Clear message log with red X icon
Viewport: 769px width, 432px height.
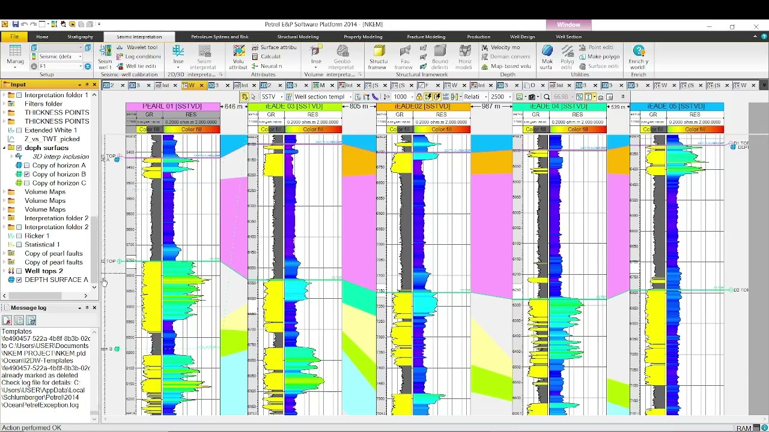[x=7, y=321]
